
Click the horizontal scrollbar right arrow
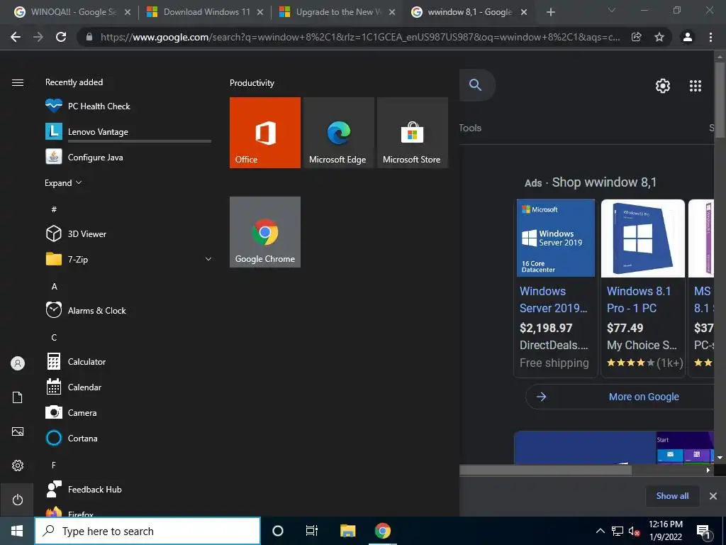coord(708,470)
